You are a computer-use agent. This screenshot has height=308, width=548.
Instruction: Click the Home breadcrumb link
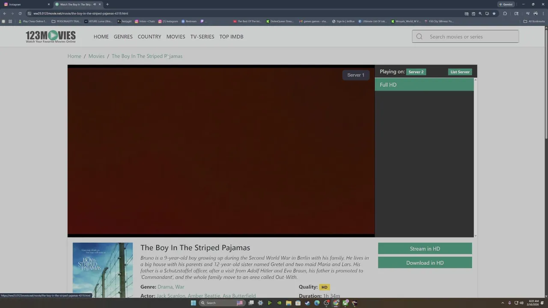coord(74,56)
